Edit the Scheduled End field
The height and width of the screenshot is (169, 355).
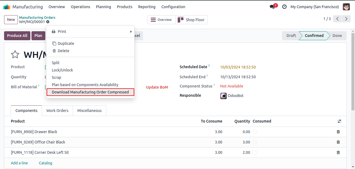[x=238, y=77]
